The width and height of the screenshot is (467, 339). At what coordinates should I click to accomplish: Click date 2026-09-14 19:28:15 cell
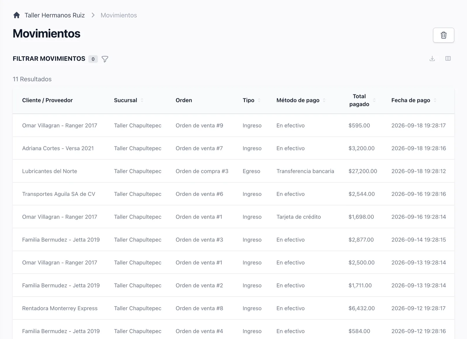pos(419,240)
